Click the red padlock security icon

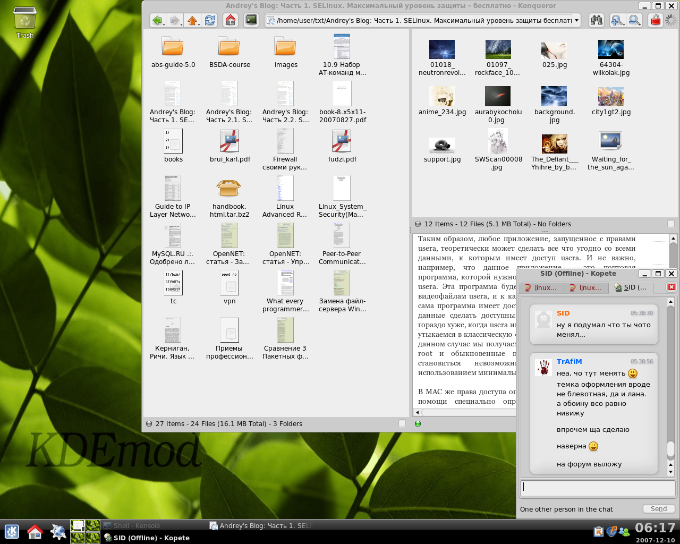(656, 20)
